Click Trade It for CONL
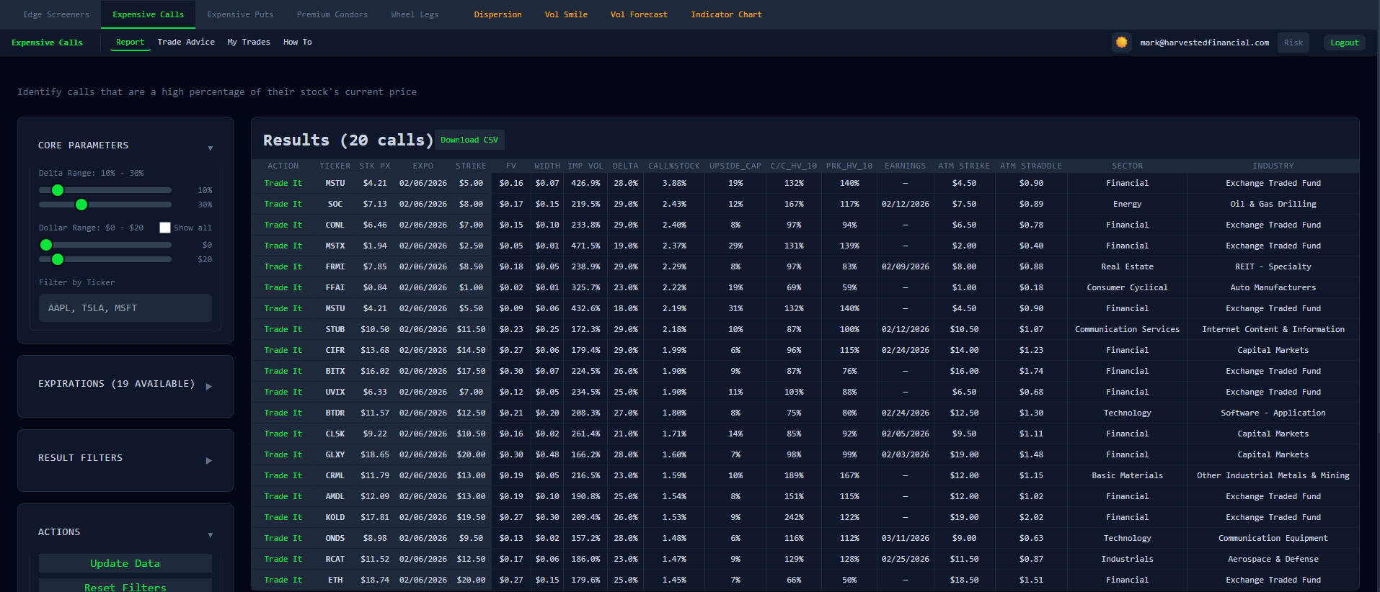Viewport: 1380px width, 592px height. [283, 225]
